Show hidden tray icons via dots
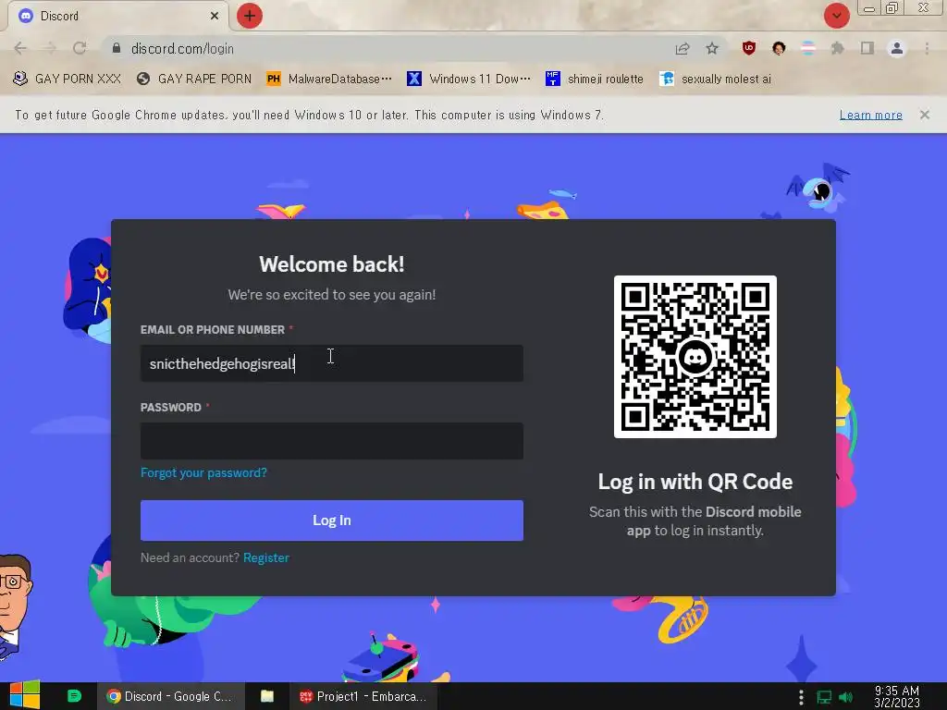The width and height of the screenshot is (947, 710). click(801, 697)
